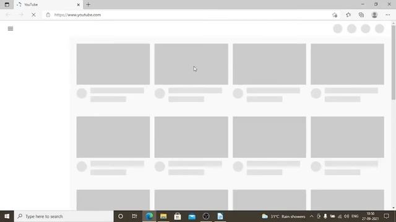Image resolution: width=396 pixels, height=222 pixels.
Task: View site information lock icon
Action: [x=48, y=15]
